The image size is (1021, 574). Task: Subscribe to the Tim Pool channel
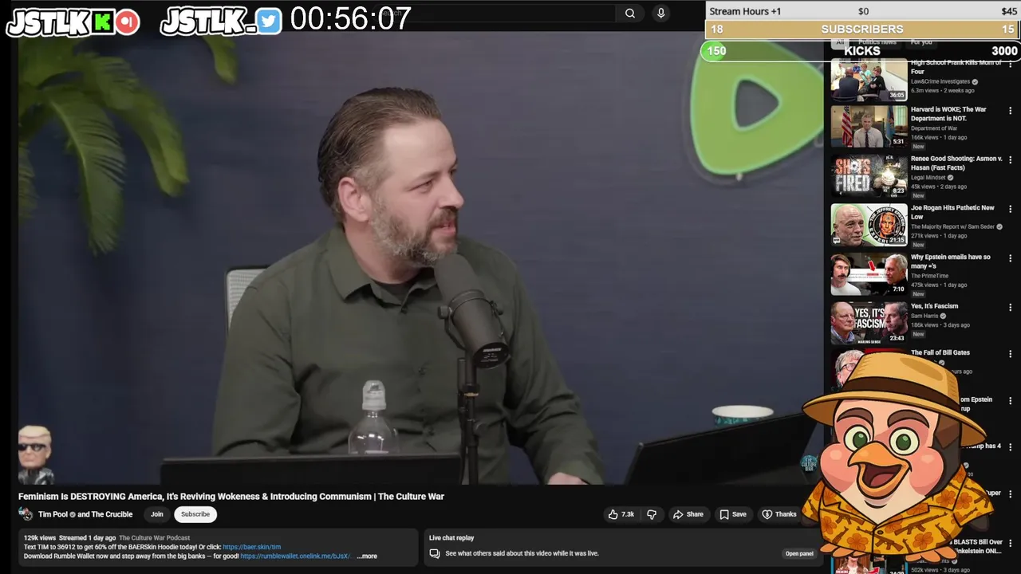[x=195, y=514]
